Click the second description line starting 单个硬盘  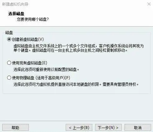click(70, 50)
